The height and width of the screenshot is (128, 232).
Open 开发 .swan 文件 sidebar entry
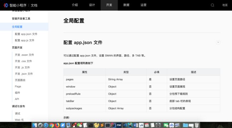[24, 55]
